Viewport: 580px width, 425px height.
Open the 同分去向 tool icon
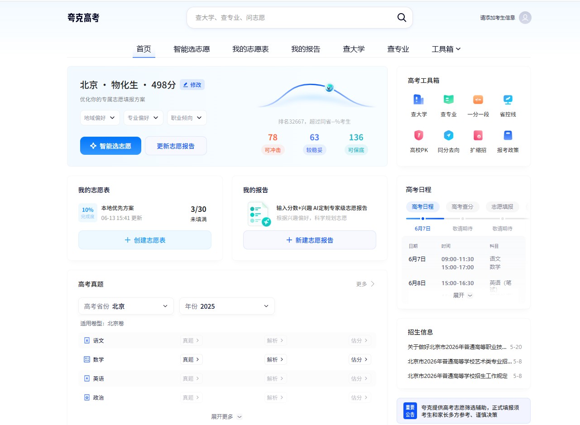(449, 135)
